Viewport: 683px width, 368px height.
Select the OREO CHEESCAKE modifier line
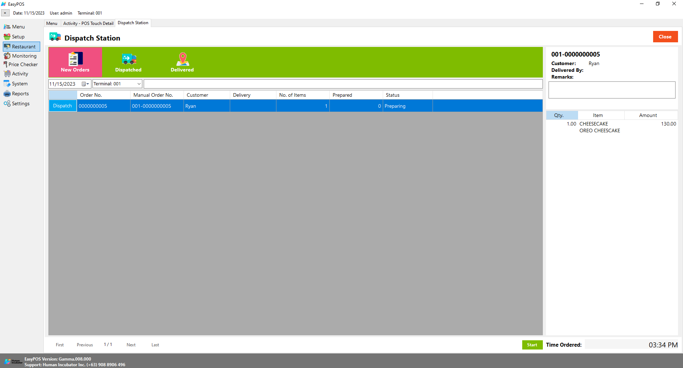[x=600, y=130]
